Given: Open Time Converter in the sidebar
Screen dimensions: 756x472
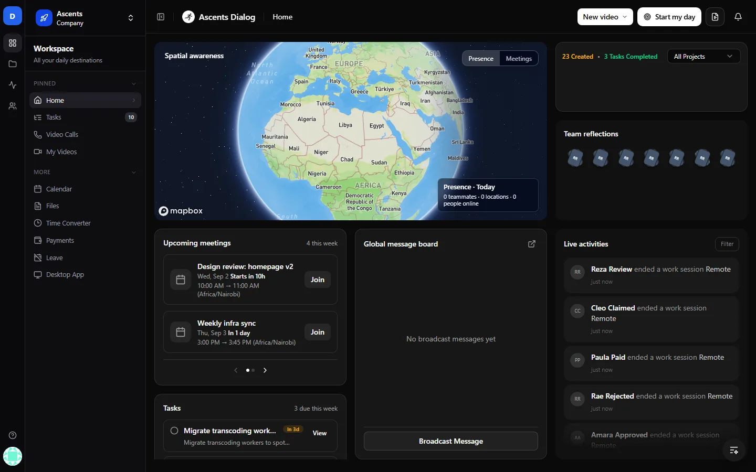Looking at the screenshot, I should (85, 223).
